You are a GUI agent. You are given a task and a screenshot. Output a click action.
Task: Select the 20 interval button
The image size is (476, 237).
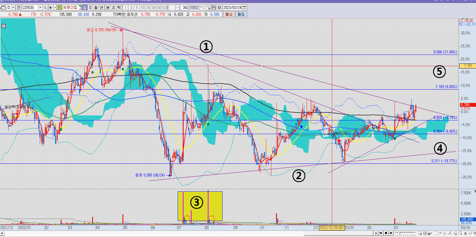[x=148, y=7]
